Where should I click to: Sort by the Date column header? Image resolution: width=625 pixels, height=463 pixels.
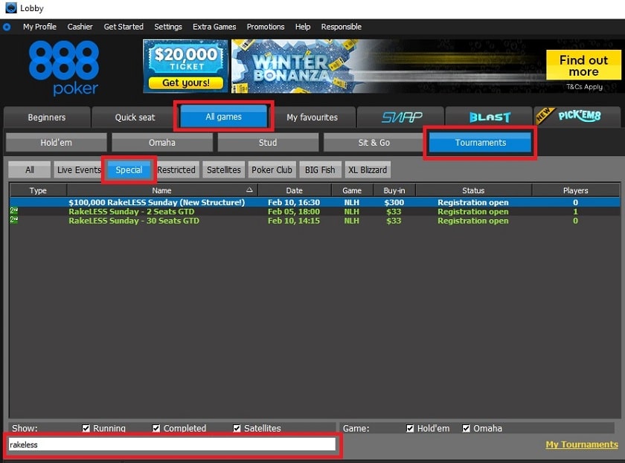(x=294, y=190)
